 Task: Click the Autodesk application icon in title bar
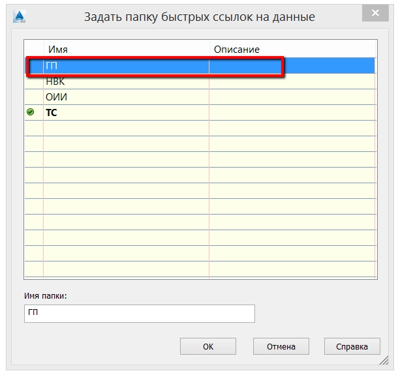point(18,16)
